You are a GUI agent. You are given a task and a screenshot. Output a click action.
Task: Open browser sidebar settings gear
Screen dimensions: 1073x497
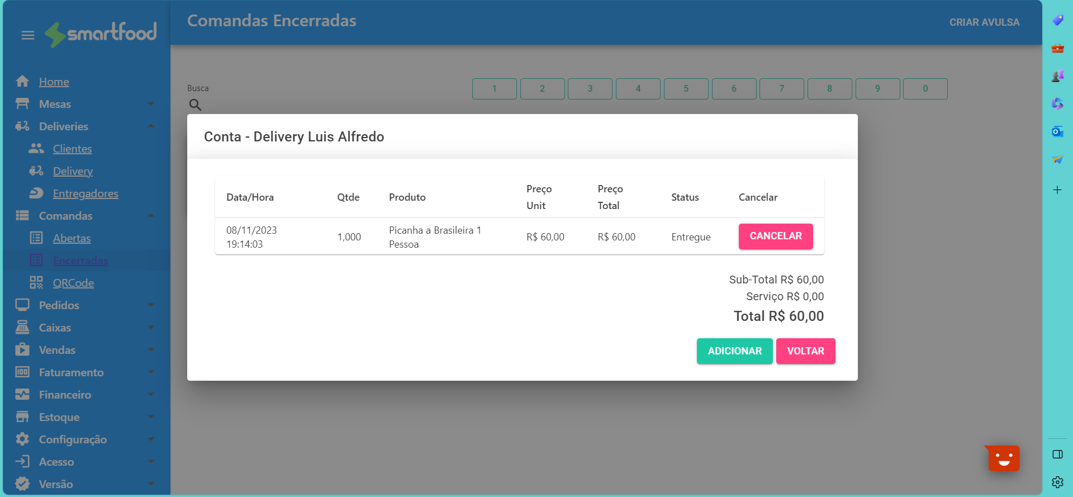pos(1057,482)
